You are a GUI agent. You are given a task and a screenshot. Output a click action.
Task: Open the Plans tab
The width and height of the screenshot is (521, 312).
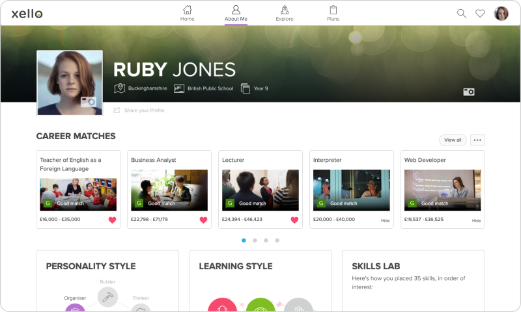coord(333,13)
